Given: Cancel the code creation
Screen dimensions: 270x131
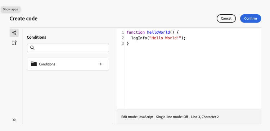Looking at the screenshot, I should pos(226,19).
